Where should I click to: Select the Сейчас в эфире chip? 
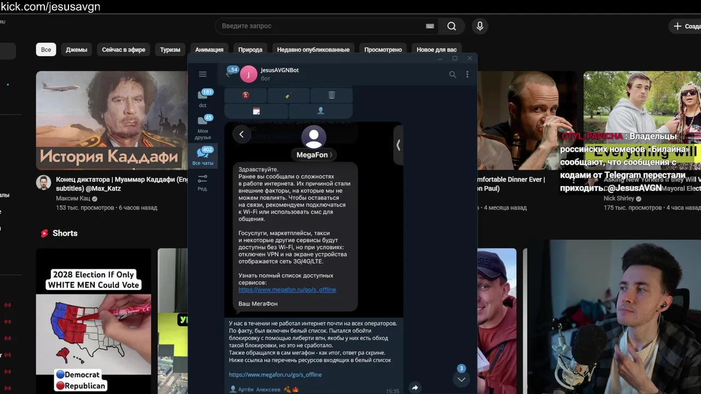[x=124, y=49]
